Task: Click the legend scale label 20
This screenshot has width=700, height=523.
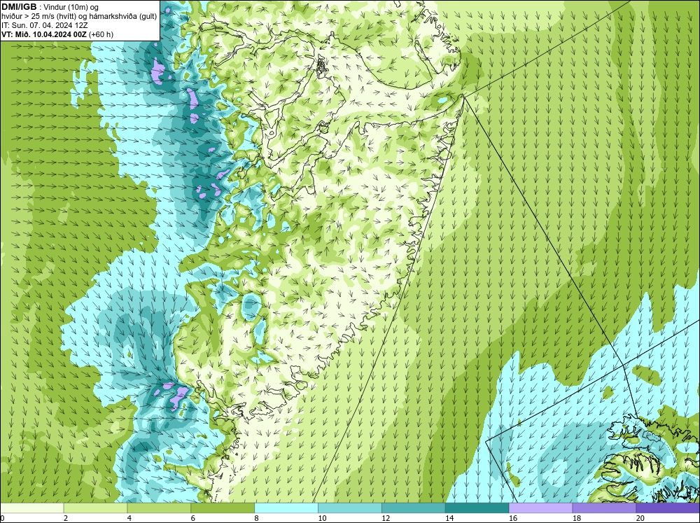Action: [640, 518]
